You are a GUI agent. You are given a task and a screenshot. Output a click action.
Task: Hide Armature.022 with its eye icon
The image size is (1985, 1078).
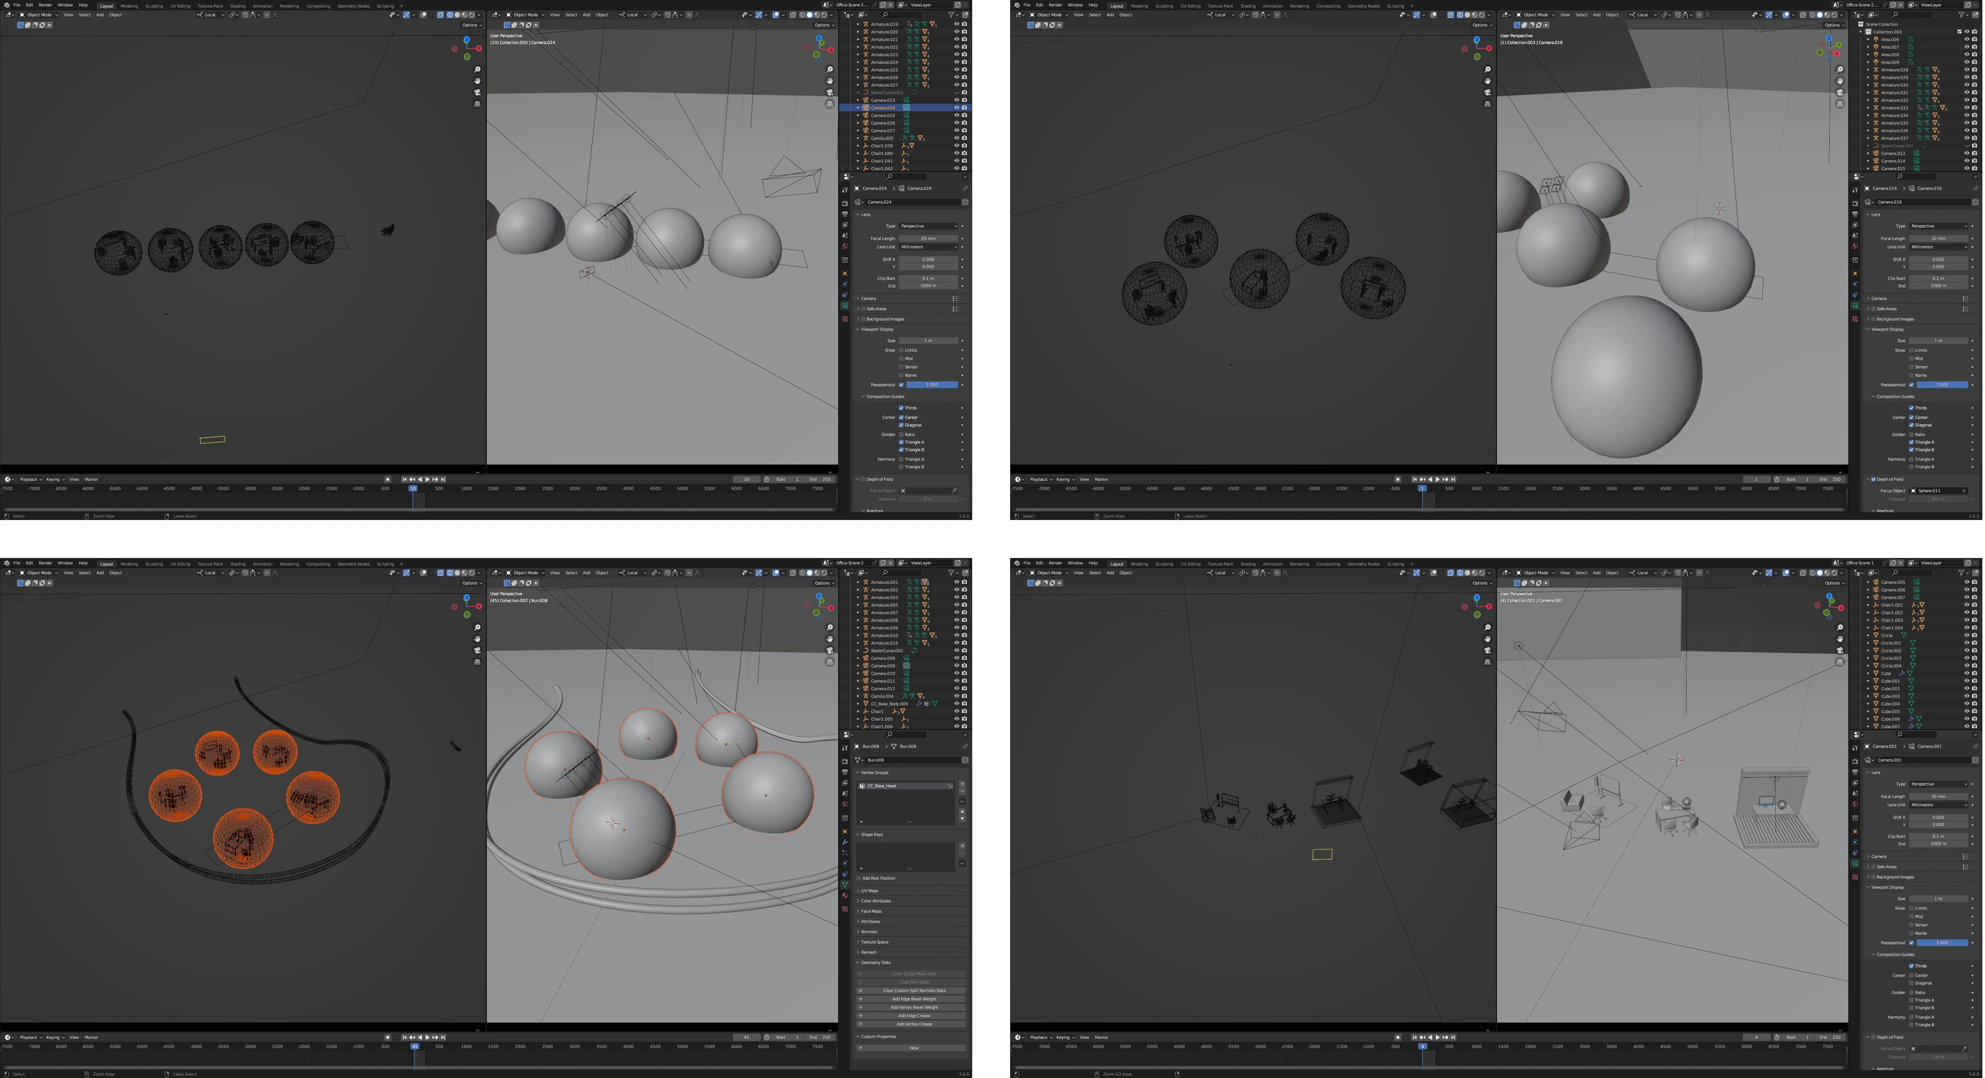pos(956,47)
